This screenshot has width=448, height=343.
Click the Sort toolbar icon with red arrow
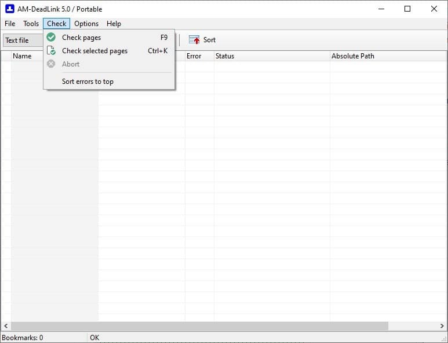[194, 40]
